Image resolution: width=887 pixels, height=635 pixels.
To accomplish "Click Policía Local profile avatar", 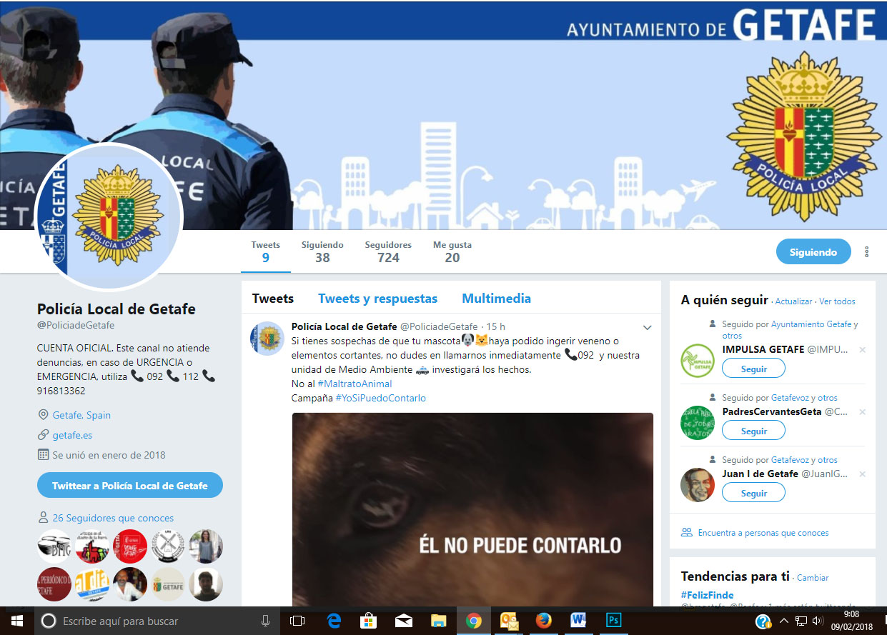I will pos(109,217).
